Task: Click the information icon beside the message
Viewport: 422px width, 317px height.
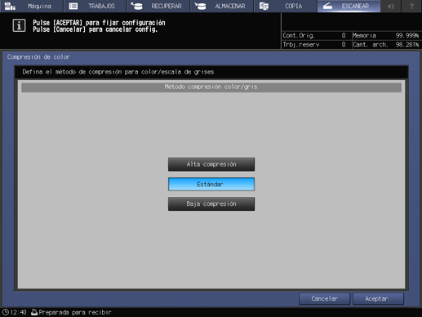Action: tap(19, 26)
